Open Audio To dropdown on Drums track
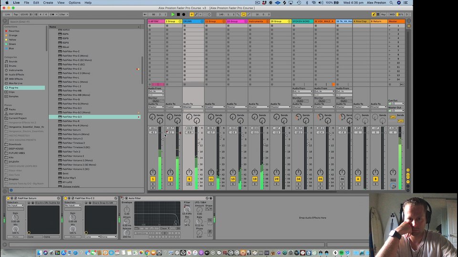Screen dimensions: 458x257 (193, 107)
